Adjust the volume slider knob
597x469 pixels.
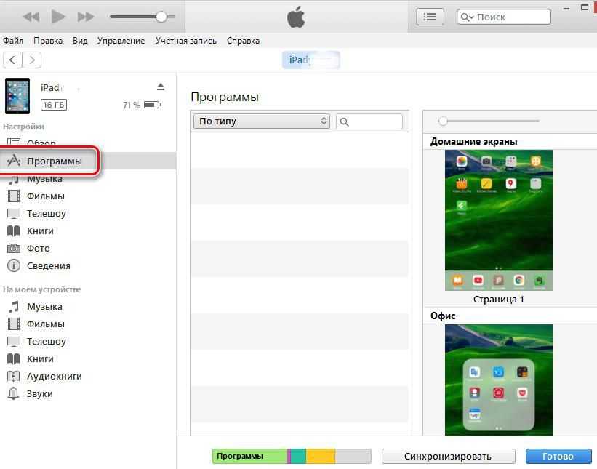(x=161, y=17)
